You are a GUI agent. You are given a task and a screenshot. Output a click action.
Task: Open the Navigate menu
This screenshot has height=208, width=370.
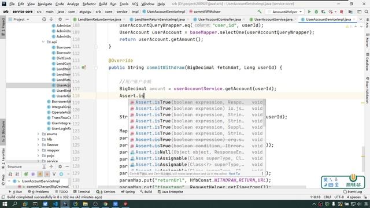45,4
